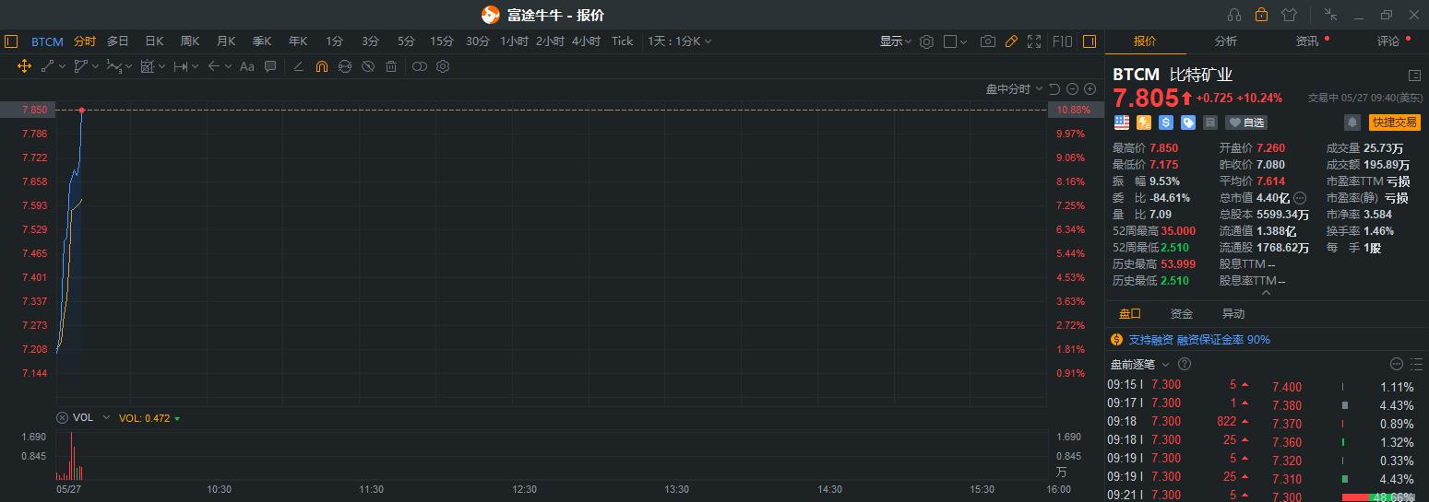Expand the 盘中分时 session dropdown

pyautogui.click(x=1014, y=89)
